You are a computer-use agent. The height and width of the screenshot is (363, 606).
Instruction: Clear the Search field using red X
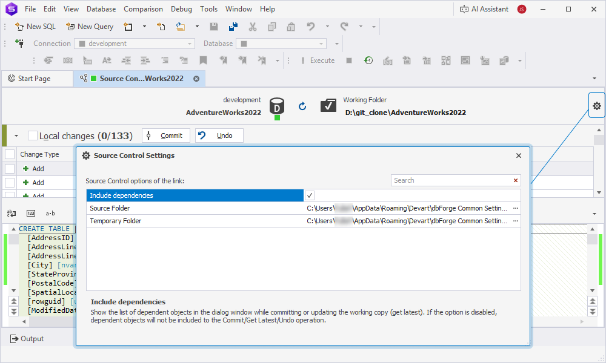point(516,180)
